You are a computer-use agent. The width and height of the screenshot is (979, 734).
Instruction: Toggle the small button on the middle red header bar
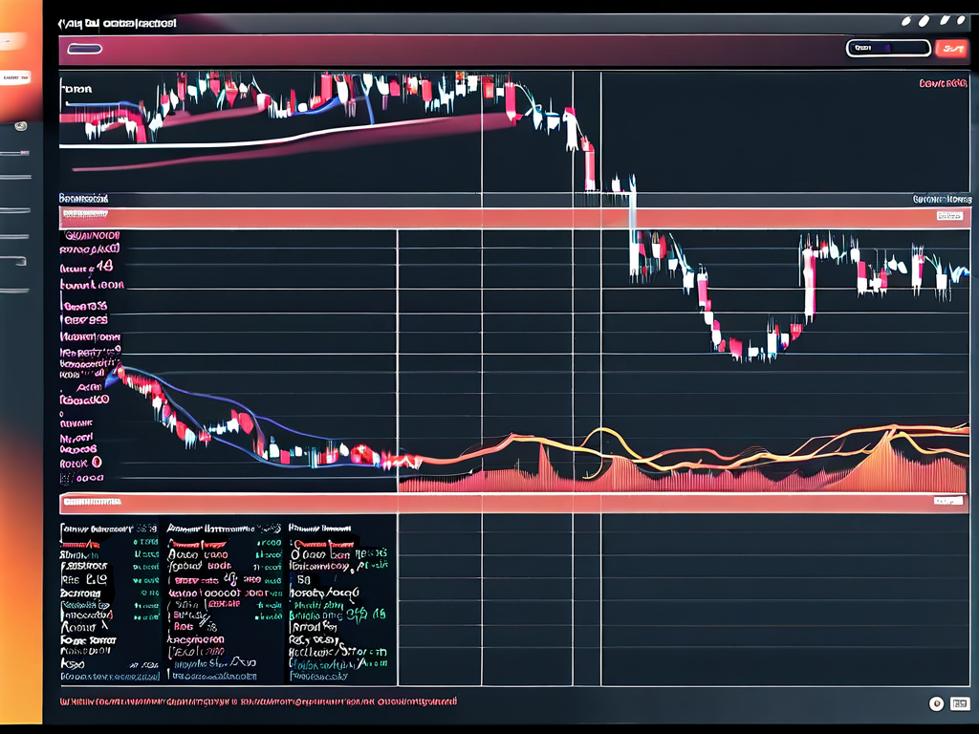pos(948,217)
